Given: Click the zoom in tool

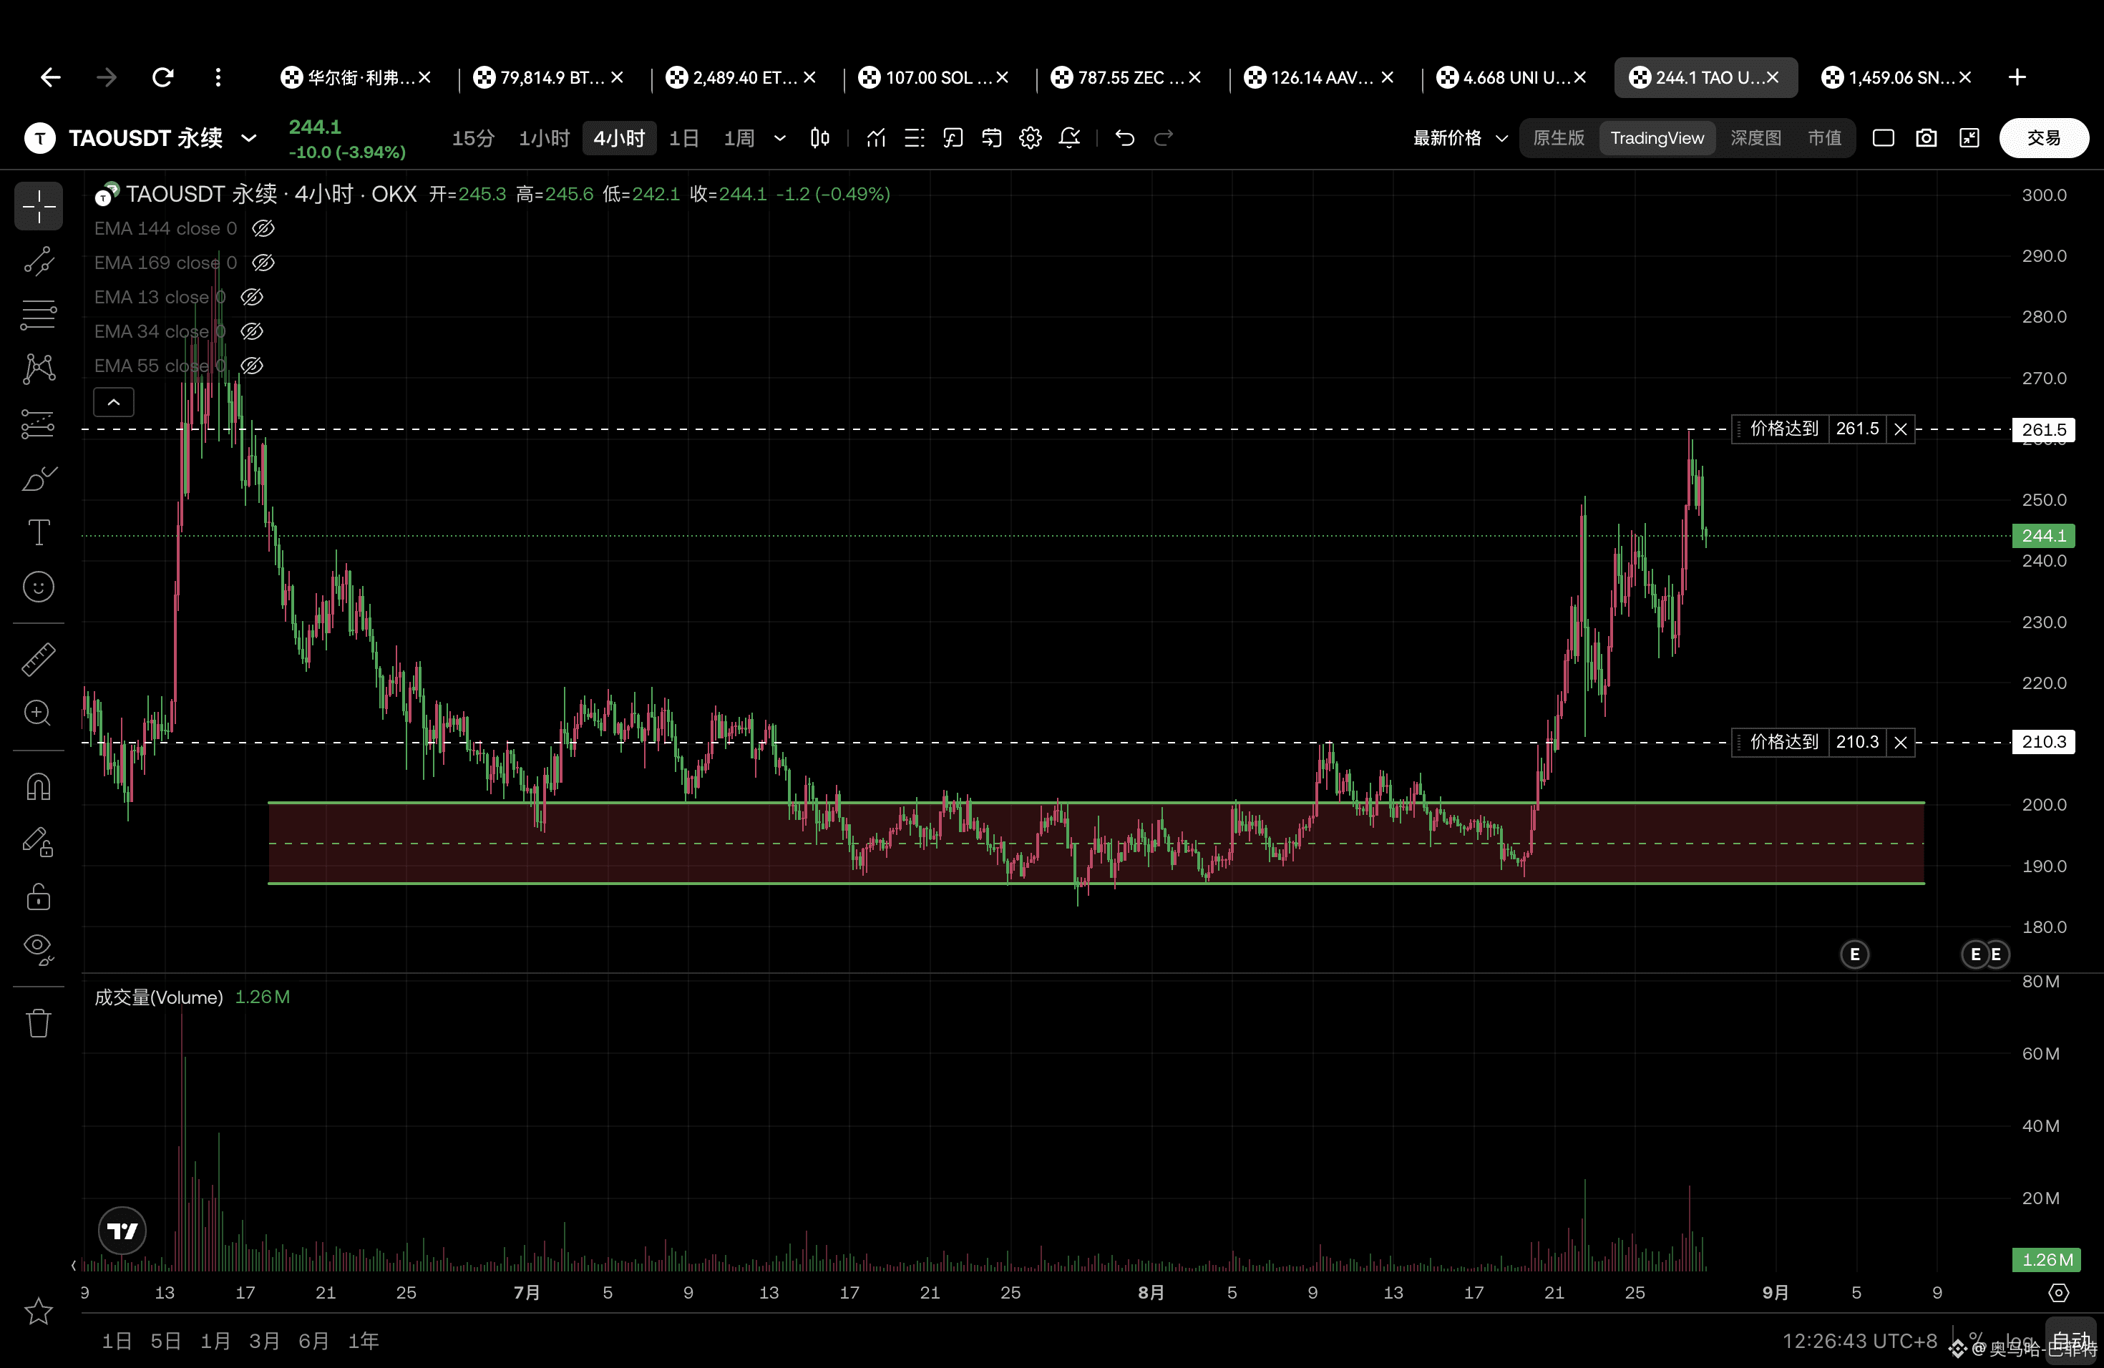Looking at the screenshot, I should tap(38, 713).
